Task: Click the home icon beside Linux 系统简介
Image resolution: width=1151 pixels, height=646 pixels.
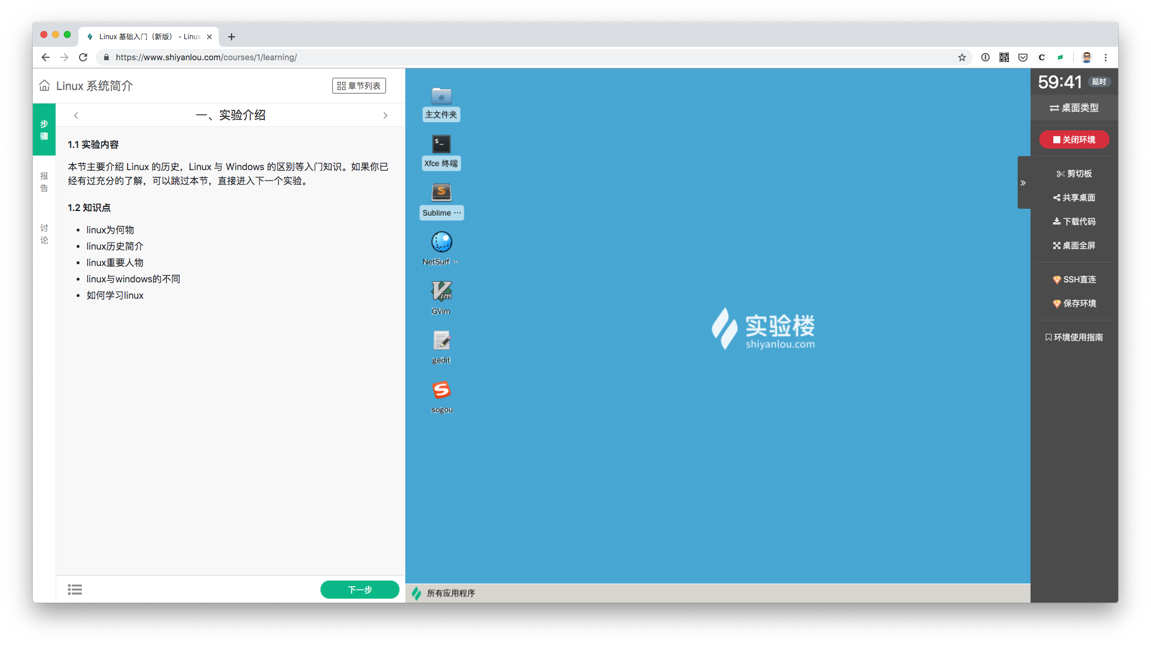Action: tap(44, 86)
